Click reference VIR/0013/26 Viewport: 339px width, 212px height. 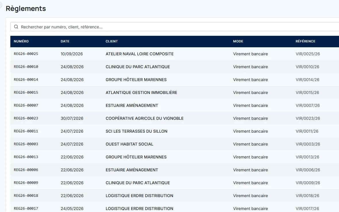(x=307, y=157)
